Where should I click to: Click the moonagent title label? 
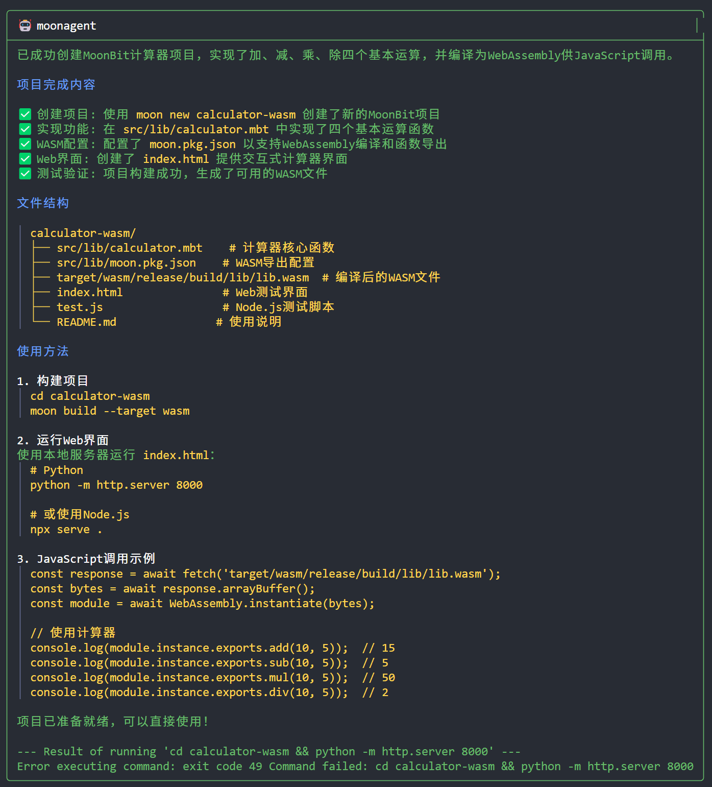pos(66,26)
